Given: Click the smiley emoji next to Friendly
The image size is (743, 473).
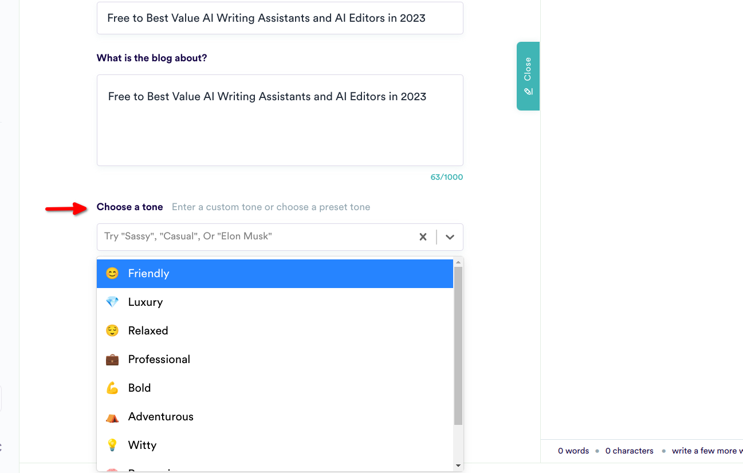Looking at the screenshot, I should click(x=112, y=274).
